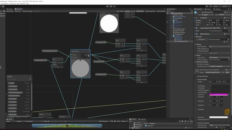Open the Layer dropdown in Inspector
The height and width of the screenshot is (130, 232).
(x=224, y=15)
